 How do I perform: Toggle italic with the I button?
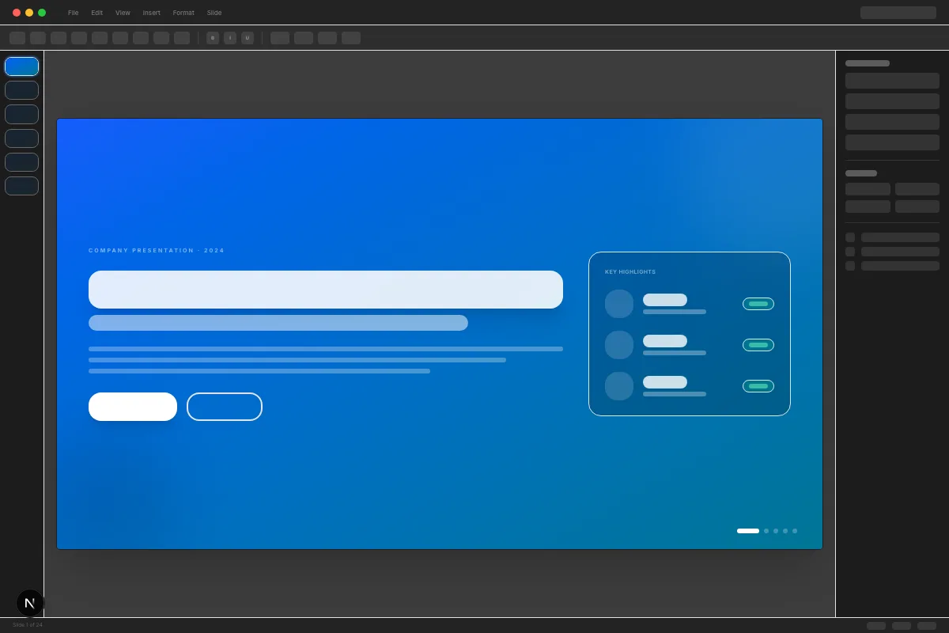(230, 38)
